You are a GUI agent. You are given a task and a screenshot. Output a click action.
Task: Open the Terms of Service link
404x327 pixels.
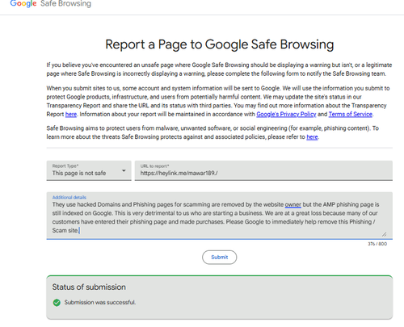click(x=351, y=114)
